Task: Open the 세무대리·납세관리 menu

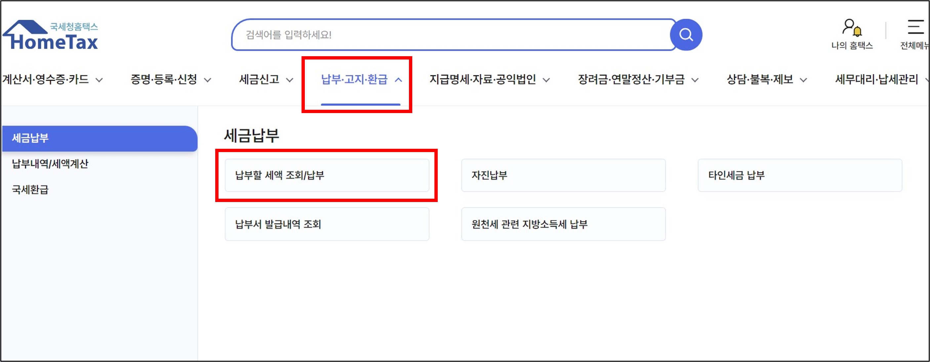Action: (x=876, y=79)
